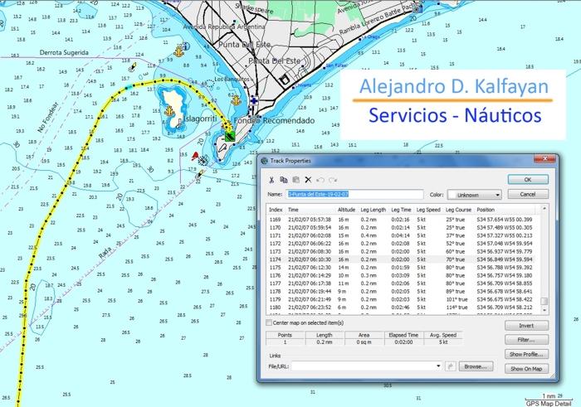Viewport: 581px width, 407px height.
Task: Click the OK button
Action: point(528,179)
